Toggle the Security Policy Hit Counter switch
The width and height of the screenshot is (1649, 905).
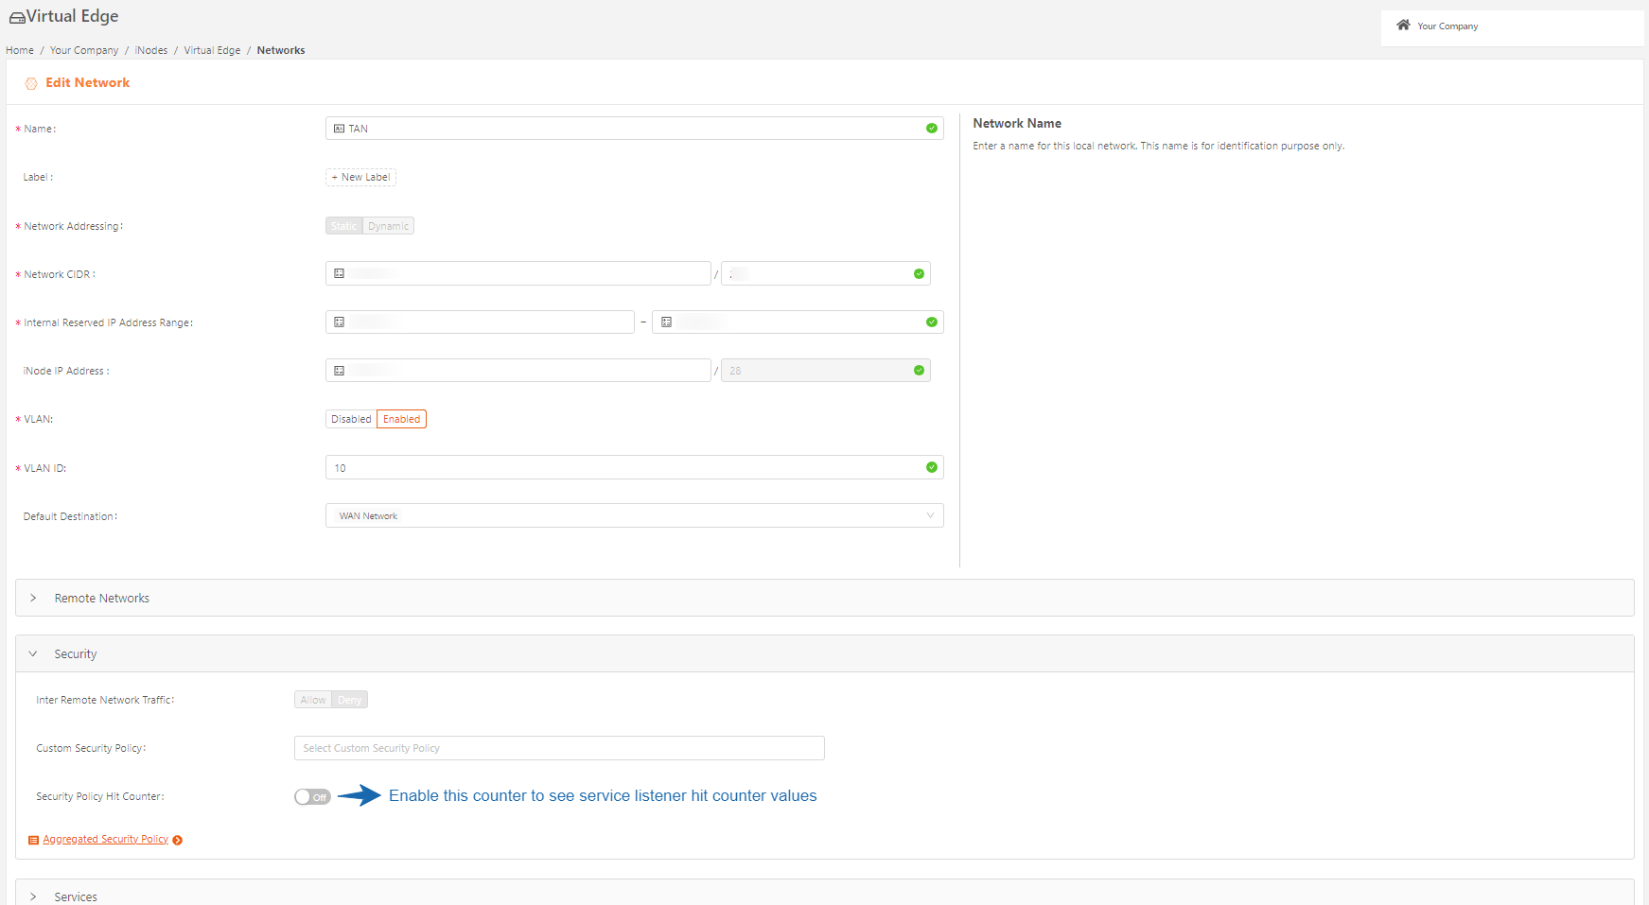coord(312,797)
